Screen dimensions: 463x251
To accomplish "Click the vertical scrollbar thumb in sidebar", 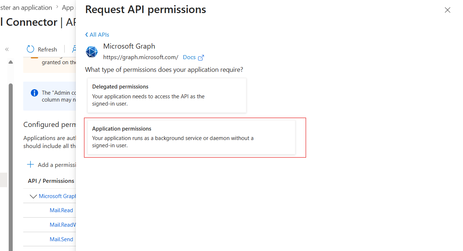I will coord(11,167).
